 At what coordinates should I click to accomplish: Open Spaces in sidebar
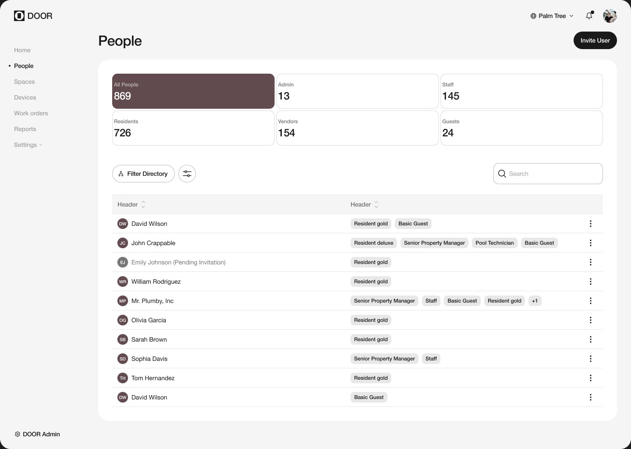[x=25, y=82]
